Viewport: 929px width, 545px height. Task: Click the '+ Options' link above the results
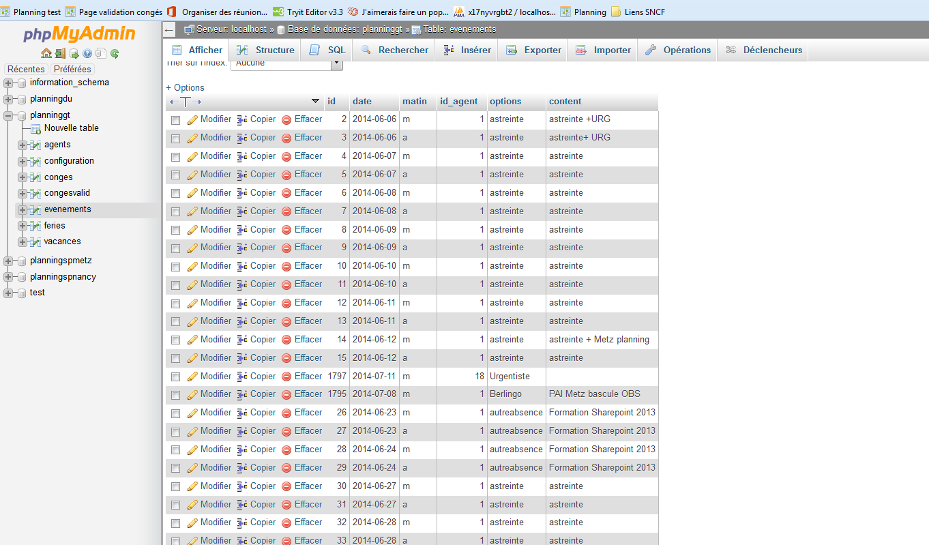click(x=184, y=87)
